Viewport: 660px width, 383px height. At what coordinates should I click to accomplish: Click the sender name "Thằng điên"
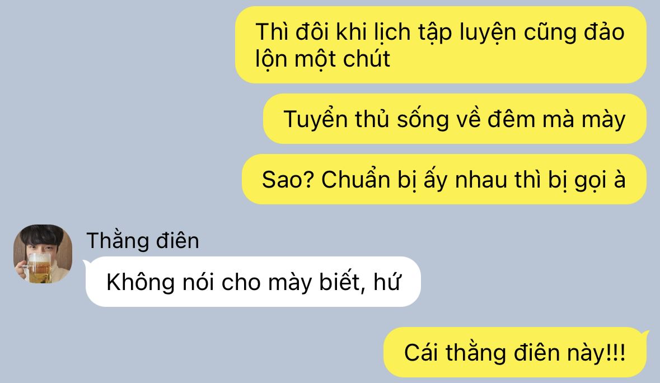143,241
